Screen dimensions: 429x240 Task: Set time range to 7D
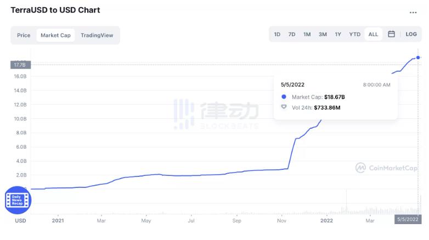(292, 34)
